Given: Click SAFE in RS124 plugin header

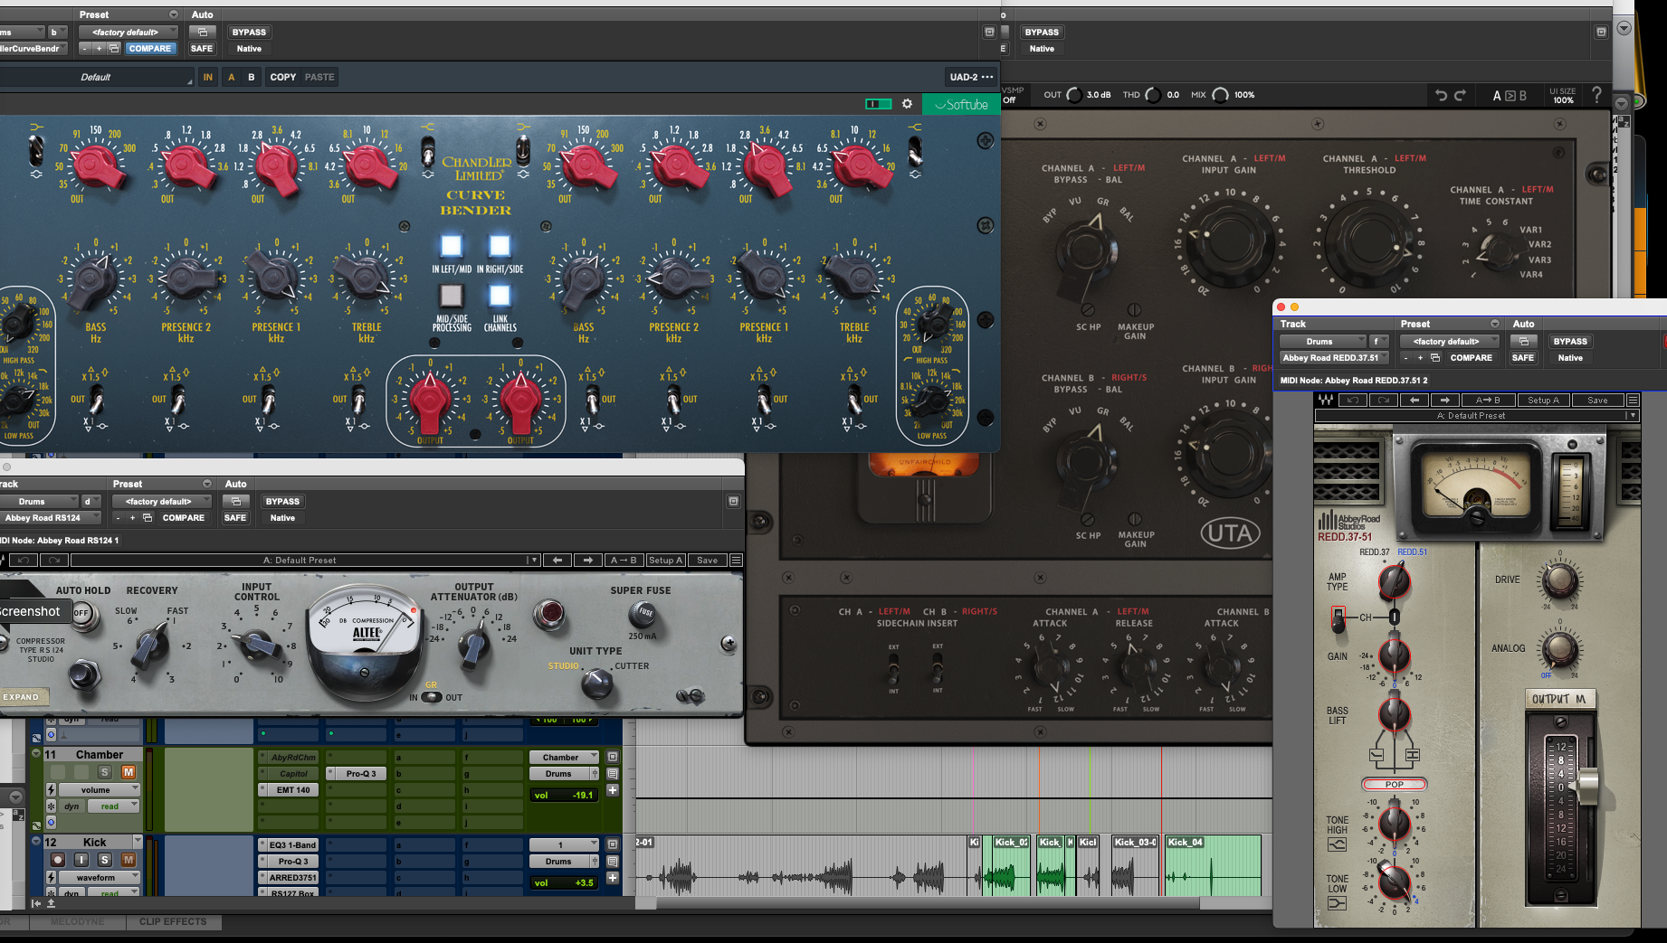Looking at the screenshot, I should click(x=235, y=518).
